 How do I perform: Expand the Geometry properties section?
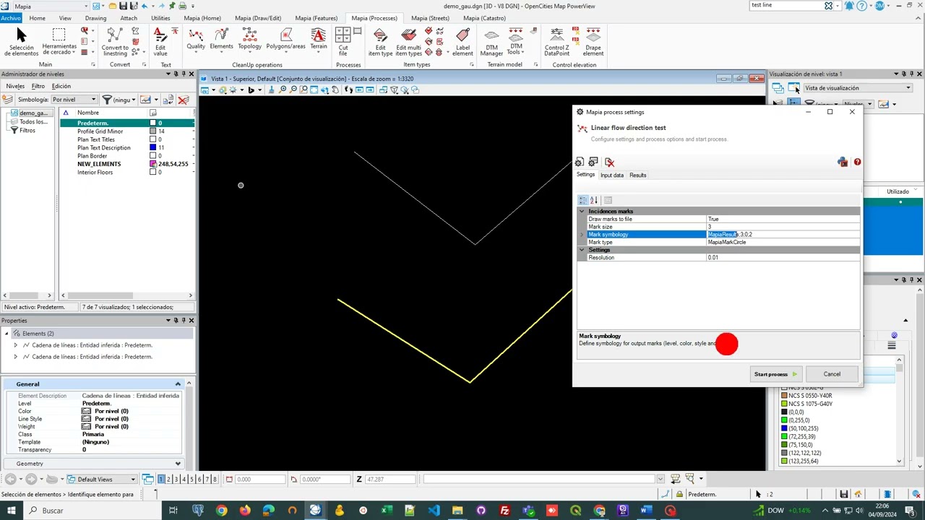[x=178, y=464]
